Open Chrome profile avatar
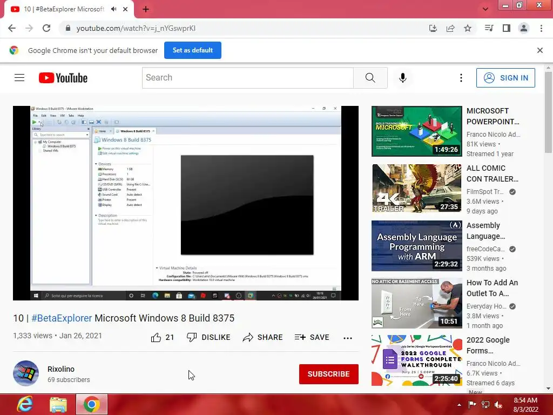 click(524, 28)
